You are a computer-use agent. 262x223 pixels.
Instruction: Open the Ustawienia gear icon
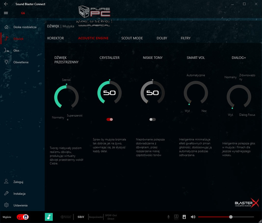(x=6, y=205)
